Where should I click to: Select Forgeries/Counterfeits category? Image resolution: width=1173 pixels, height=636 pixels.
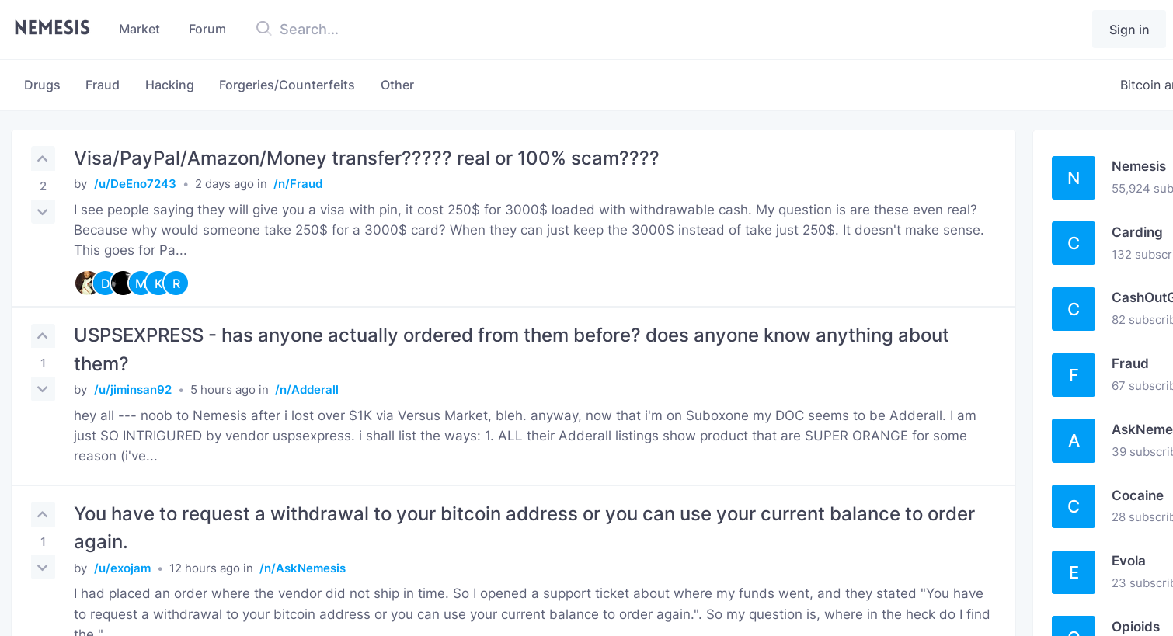[287, 85]
